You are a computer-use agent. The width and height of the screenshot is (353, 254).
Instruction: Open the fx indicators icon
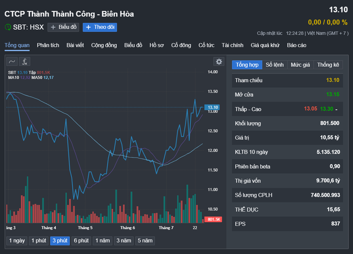[x=25, y=62]
